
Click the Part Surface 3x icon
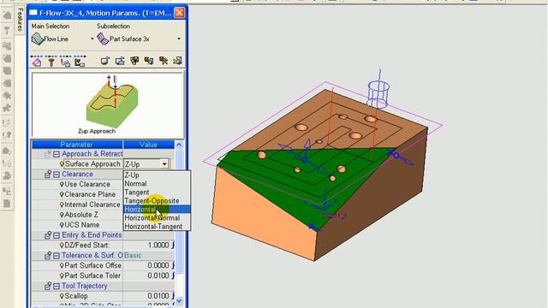(103, 38)
